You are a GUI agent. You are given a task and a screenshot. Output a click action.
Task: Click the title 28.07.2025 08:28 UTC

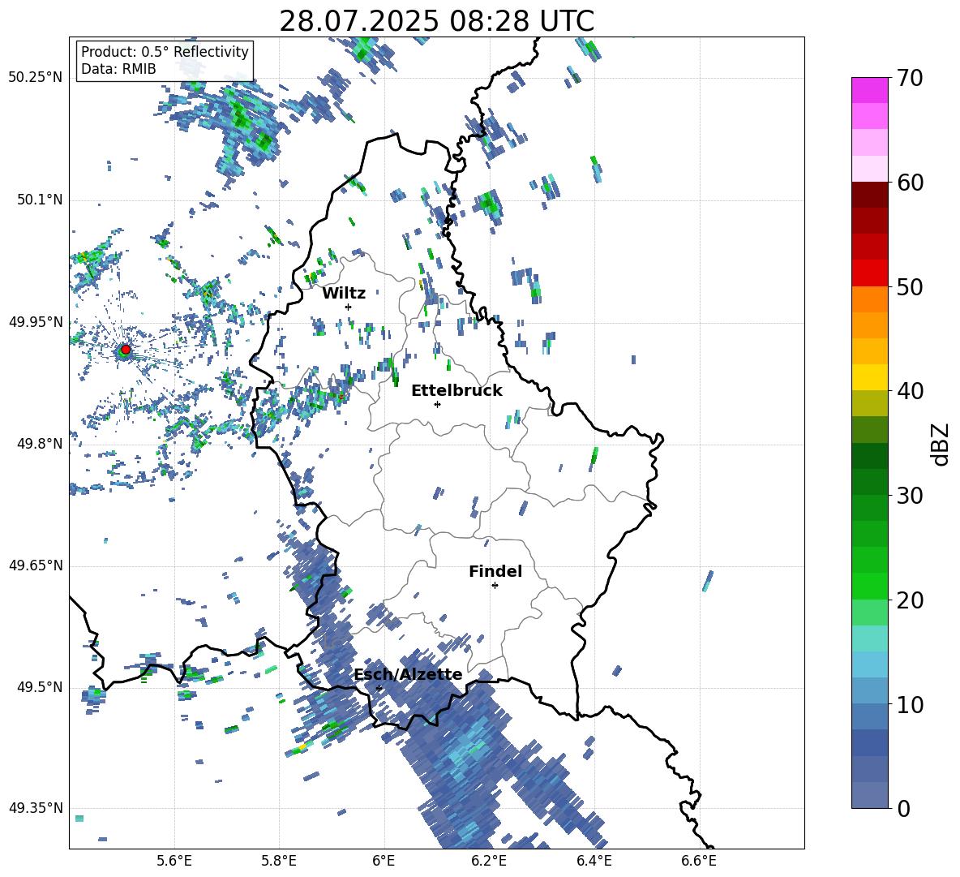[436, 21]
